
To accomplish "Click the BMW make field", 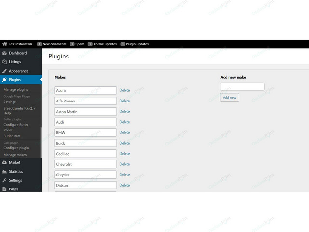I will coord(85,132).
